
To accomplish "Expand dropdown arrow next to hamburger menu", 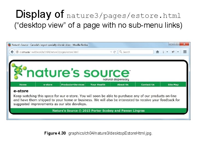I will point(178,52).
